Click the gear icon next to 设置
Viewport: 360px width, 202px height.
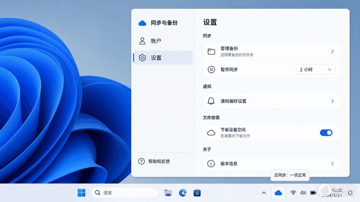pos(142,58)
